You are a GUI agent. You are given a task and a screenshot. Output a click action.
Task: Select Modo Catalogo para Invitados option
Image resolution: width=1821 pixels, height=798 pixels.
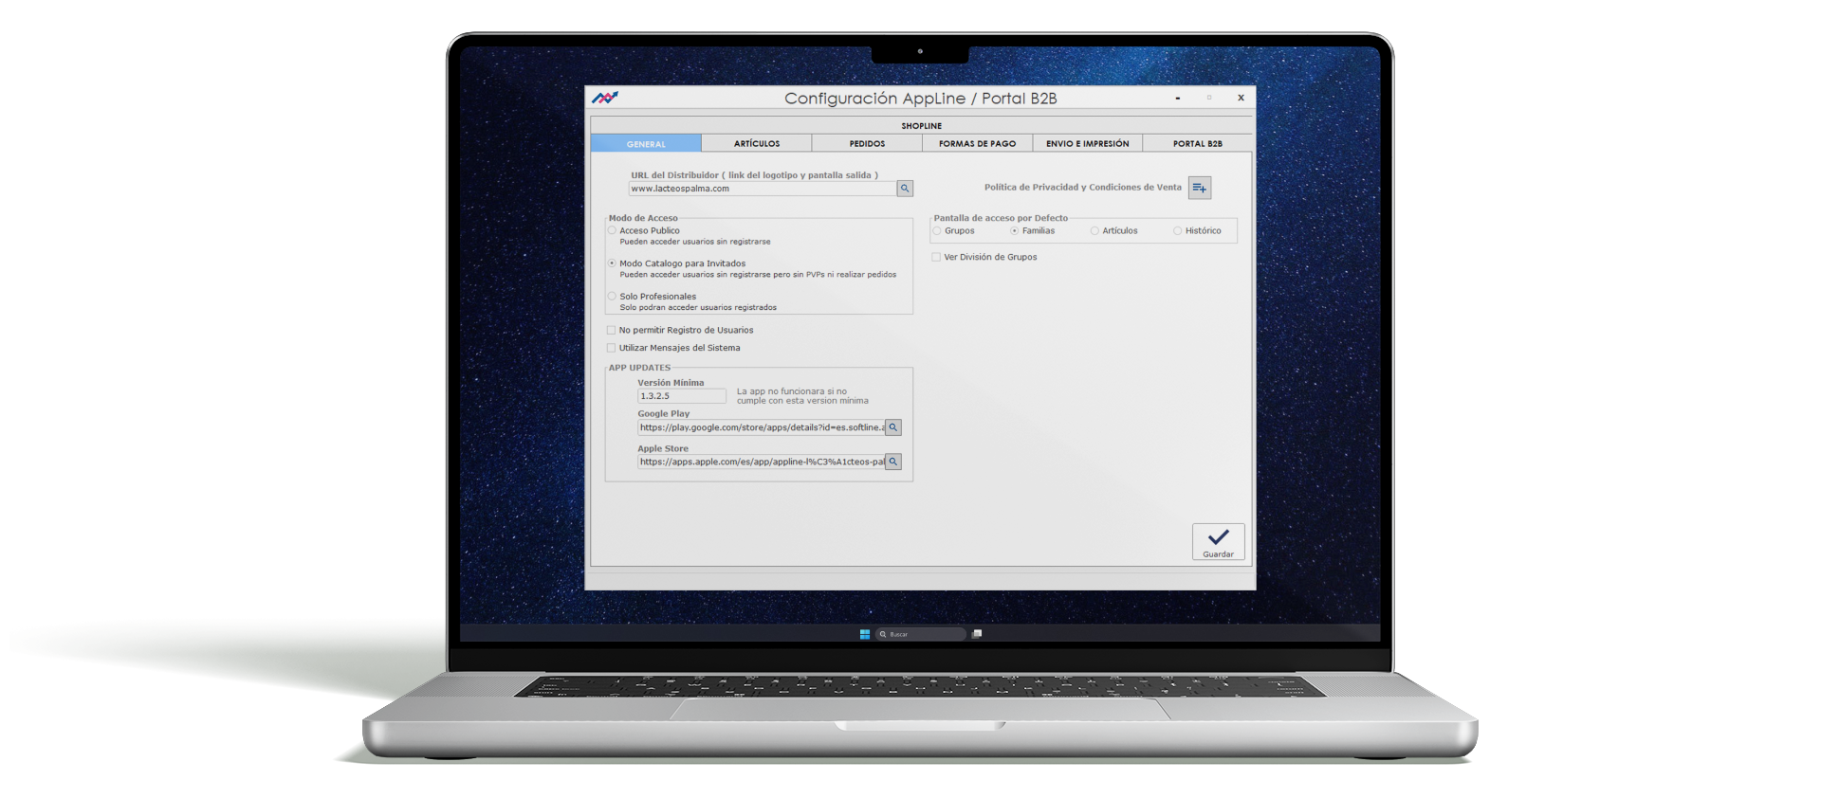pyautogui.click(x=612, y=263)
